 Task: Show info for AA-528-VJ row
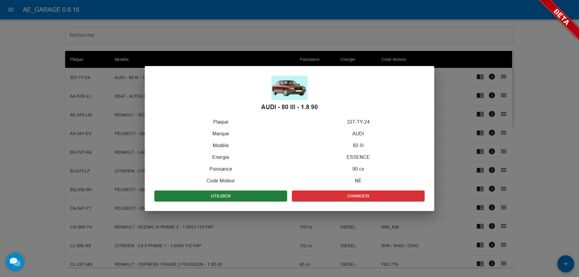492,95
